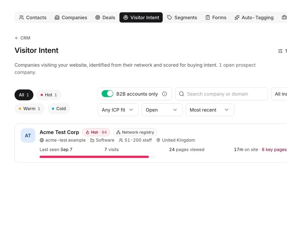Screen dimensions: 287x229
Task: Open the All industries dropdown at right edge
Action: tap(279, 94)
